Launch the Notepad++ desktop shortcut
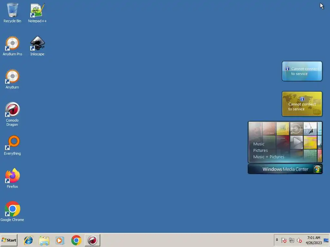Screen dimensions: 330x247 [x=37, y=13]
